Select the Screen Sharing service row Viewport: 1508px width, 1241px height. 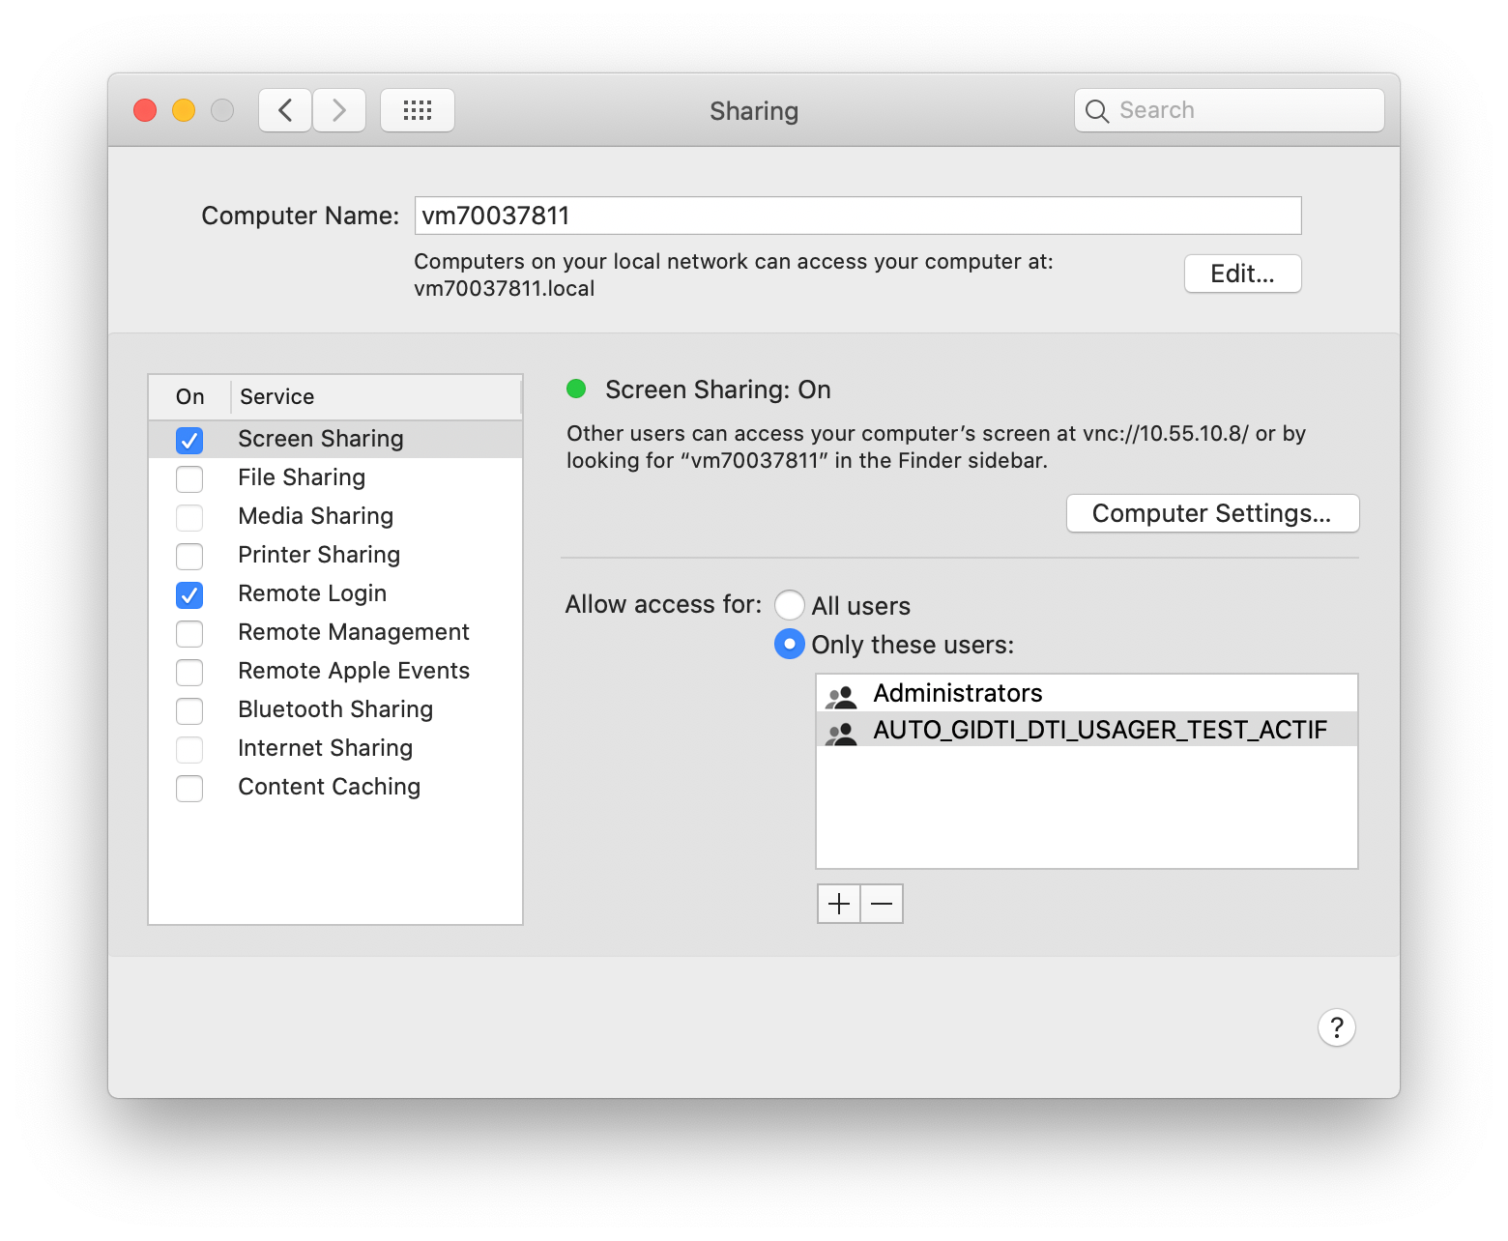click(x=335, y=439)
